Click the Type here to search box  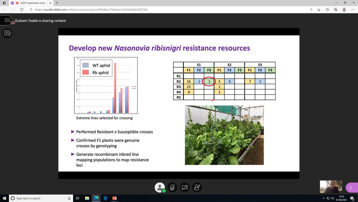point(40,198)
